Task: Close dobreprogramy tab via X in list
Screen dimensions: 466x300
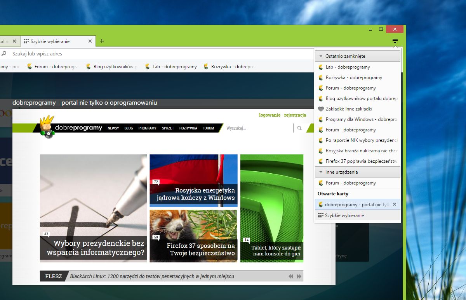Action: 395,204
